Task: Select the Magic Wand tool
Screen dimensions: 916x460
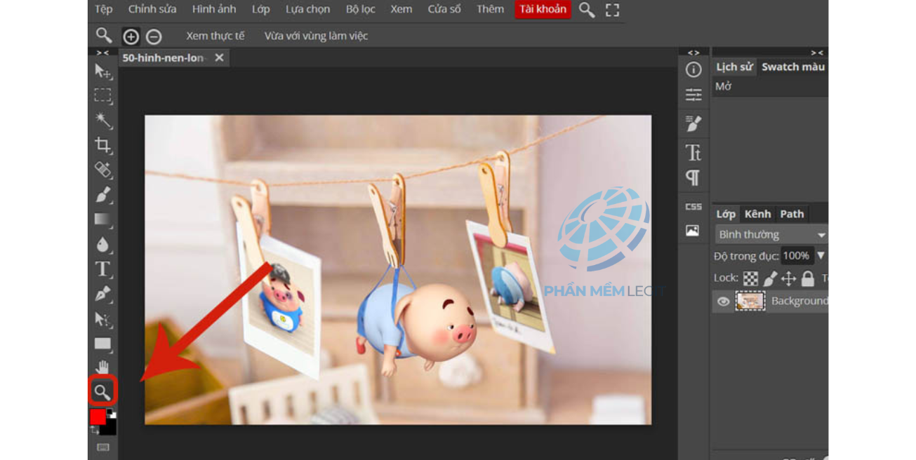Action: pyautogui.click(x=102, y=121)
